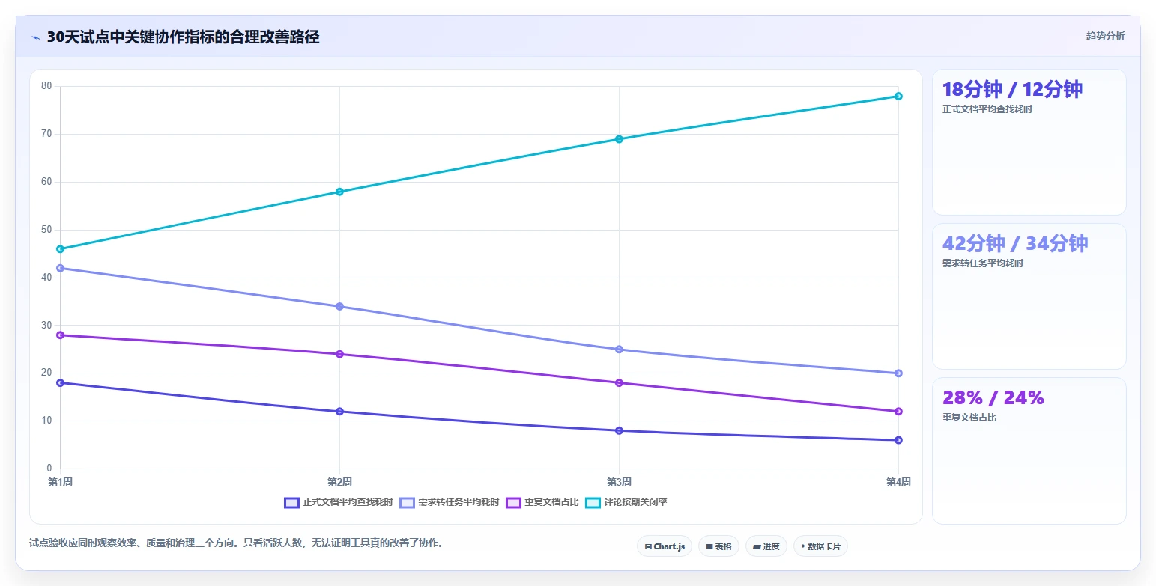The width and height of the screenshot is (1156, 586).
Task: Click the chart title 30天试点中关键协作指标的合理改善路径
Action: (x=183, y=37)
